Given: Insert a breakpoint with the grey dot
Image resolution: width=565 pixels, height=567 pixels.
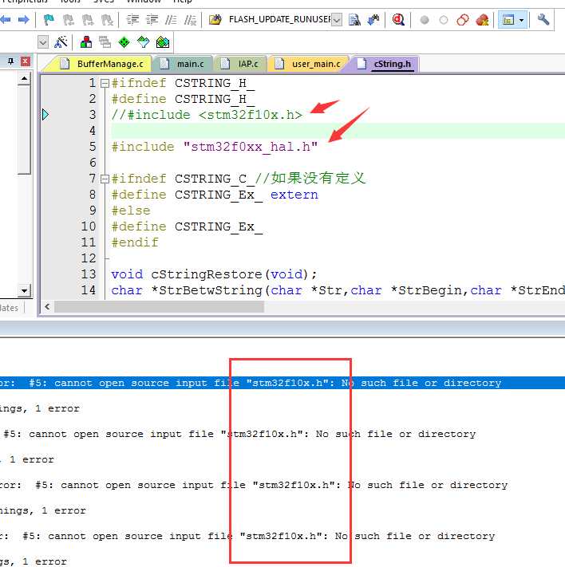Looking at the screenshot, I should pyautogui.click(x=425, y=20).
